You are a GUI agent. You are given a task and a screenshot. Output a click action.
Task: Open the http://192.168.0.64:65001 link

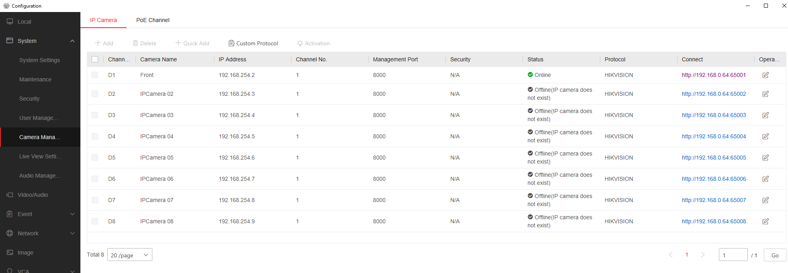pyautogui.click(x=714, y=75)
